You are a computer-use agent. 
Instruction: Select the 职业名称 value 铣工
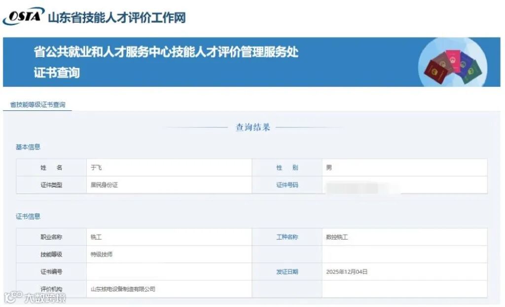(x=96, y=237)
